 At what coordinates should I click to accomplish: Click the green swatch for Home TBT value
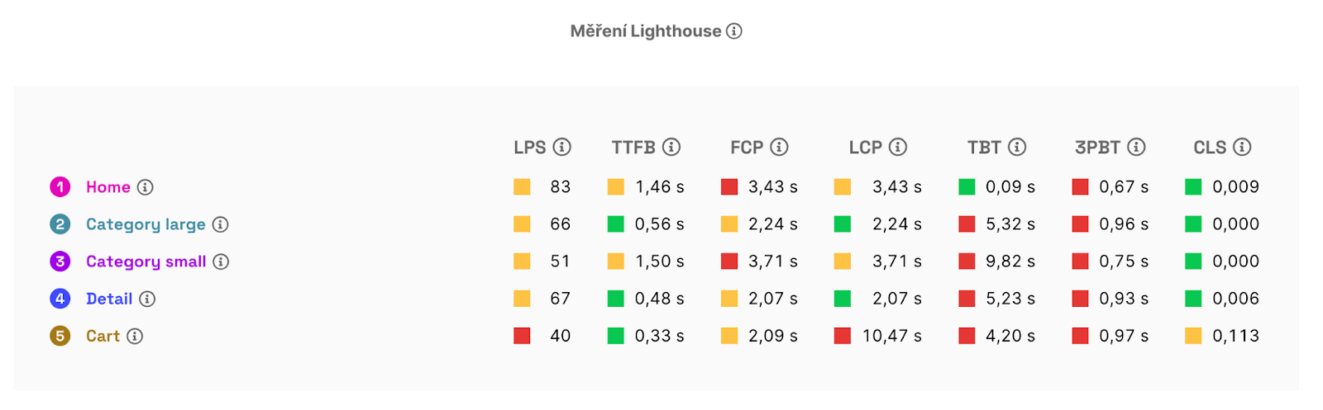(967, 187)
